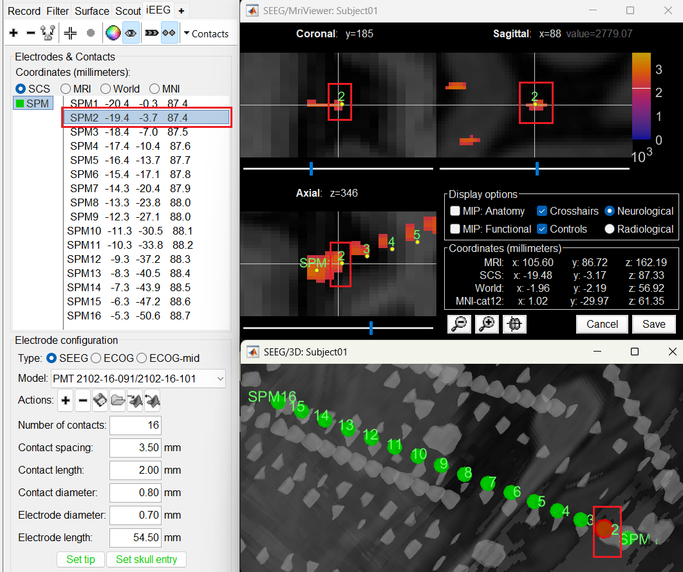This screenshot has height=572, width=683.
Task: Click the plus icon in Actions row
Action: click(x=65, y=400)
